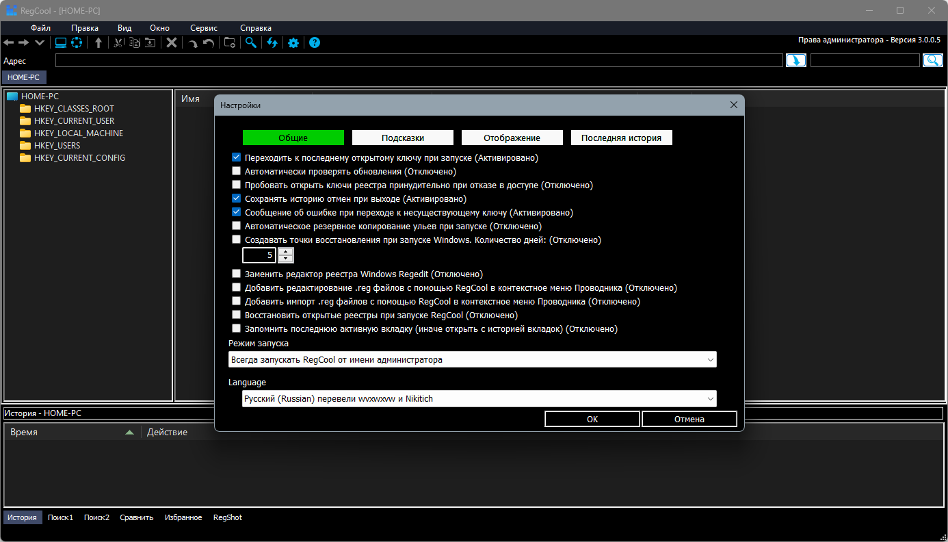Expand the Language selection dropdown

click(x=479, y=398)
